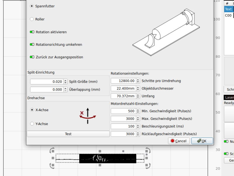
Task: Choose X-Achse as rotary axis
Action: [32, 110]
